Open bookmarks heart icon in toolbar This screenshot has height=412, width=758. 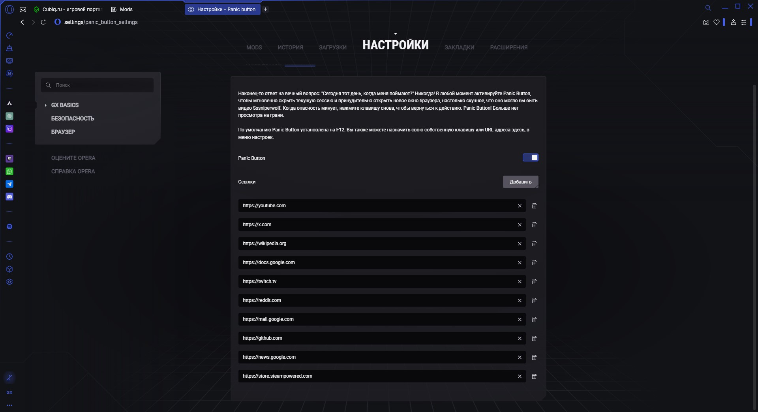pos(716,22)
